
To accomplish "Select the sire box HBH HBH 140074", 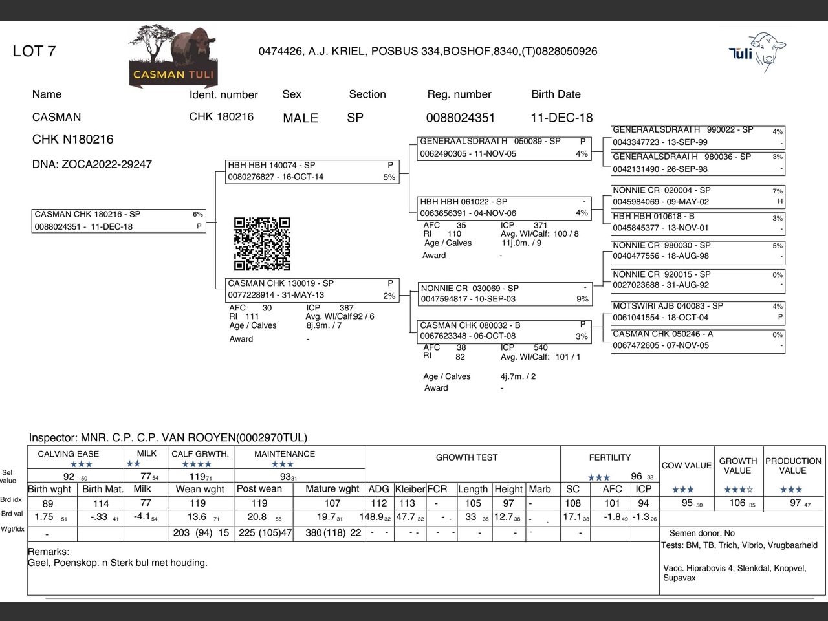I will 312,171.
